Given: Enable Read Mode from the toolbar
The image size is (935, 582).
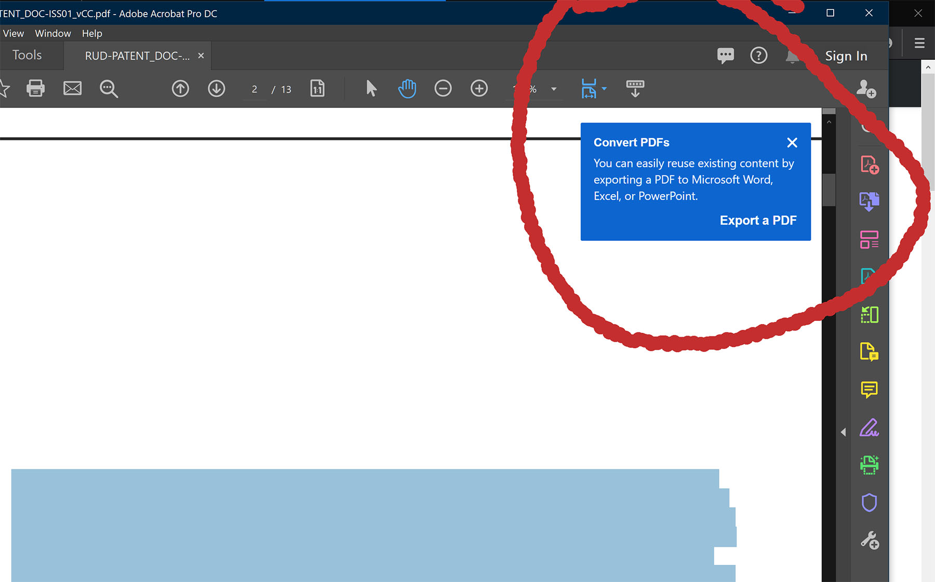Looking at the screenshot, I should pyautogui.click(x=635, y=88).
